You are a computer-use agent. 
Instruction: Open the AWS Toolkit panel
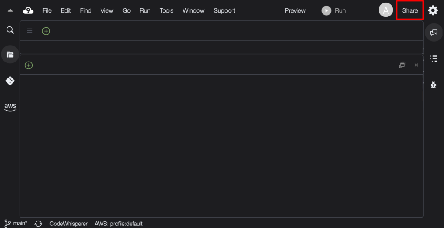click(x=10, y=107)
